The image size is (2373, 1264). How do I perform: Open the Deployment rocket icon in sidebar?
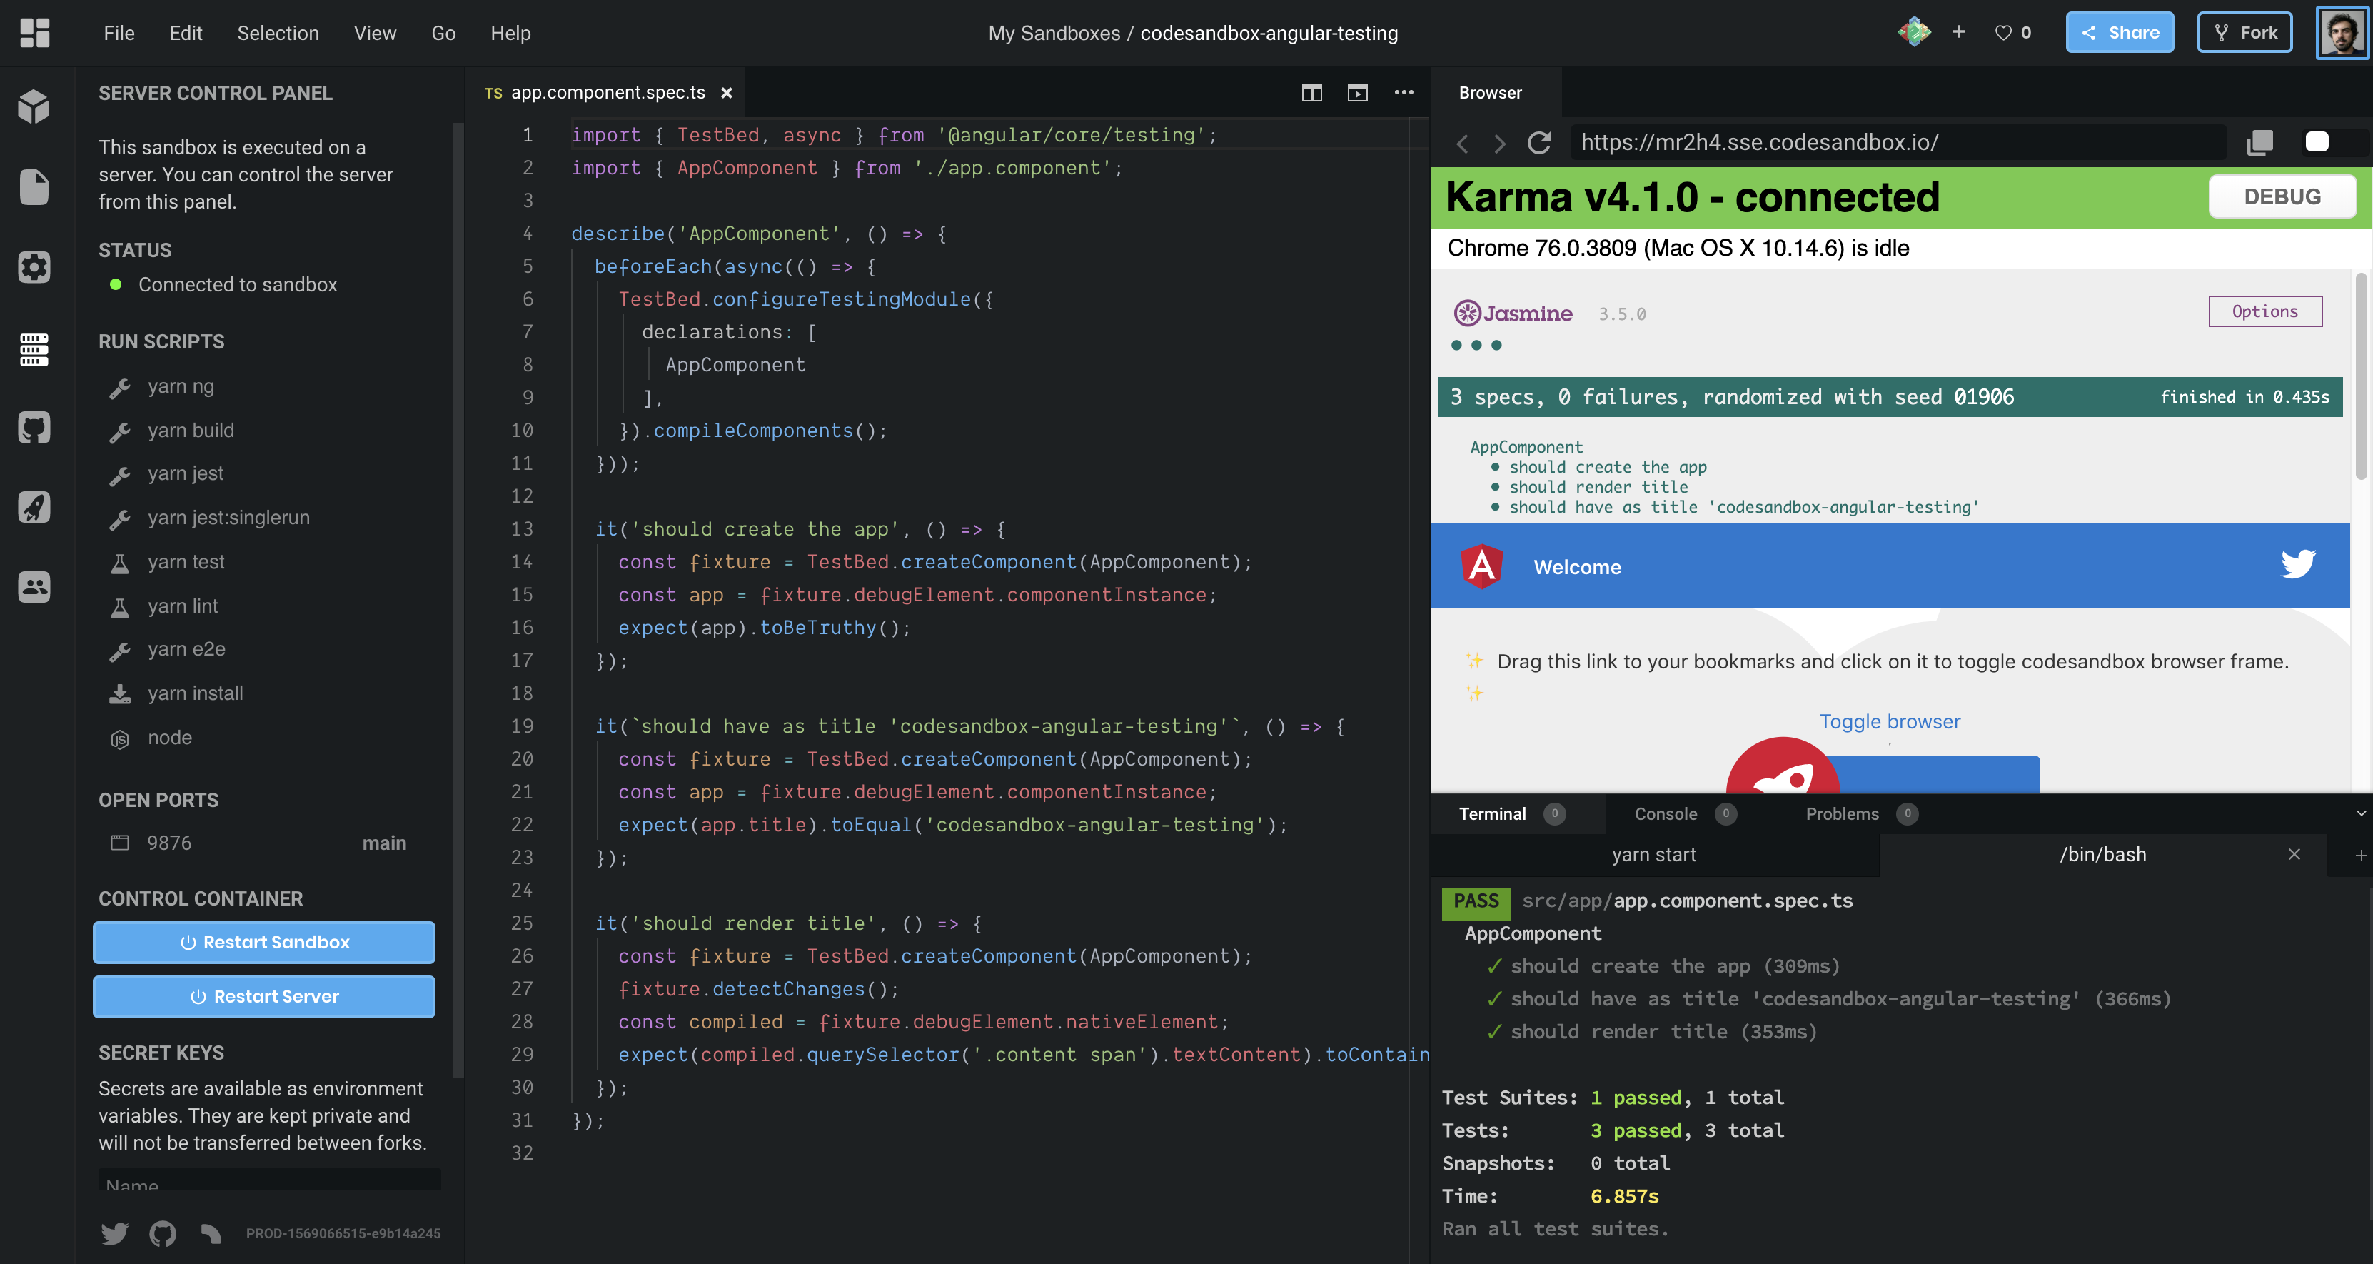click(34, 507)
